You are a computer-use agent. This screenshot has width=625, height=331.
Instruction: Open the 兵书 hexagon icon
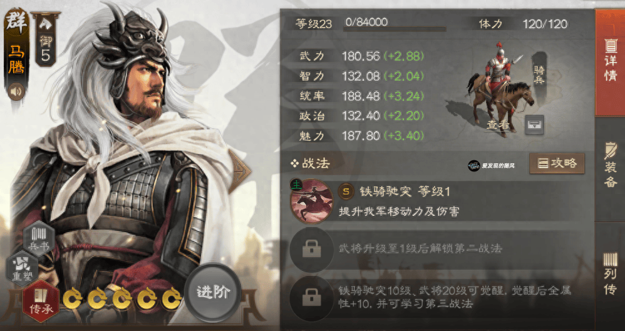(x=39, y=238)
